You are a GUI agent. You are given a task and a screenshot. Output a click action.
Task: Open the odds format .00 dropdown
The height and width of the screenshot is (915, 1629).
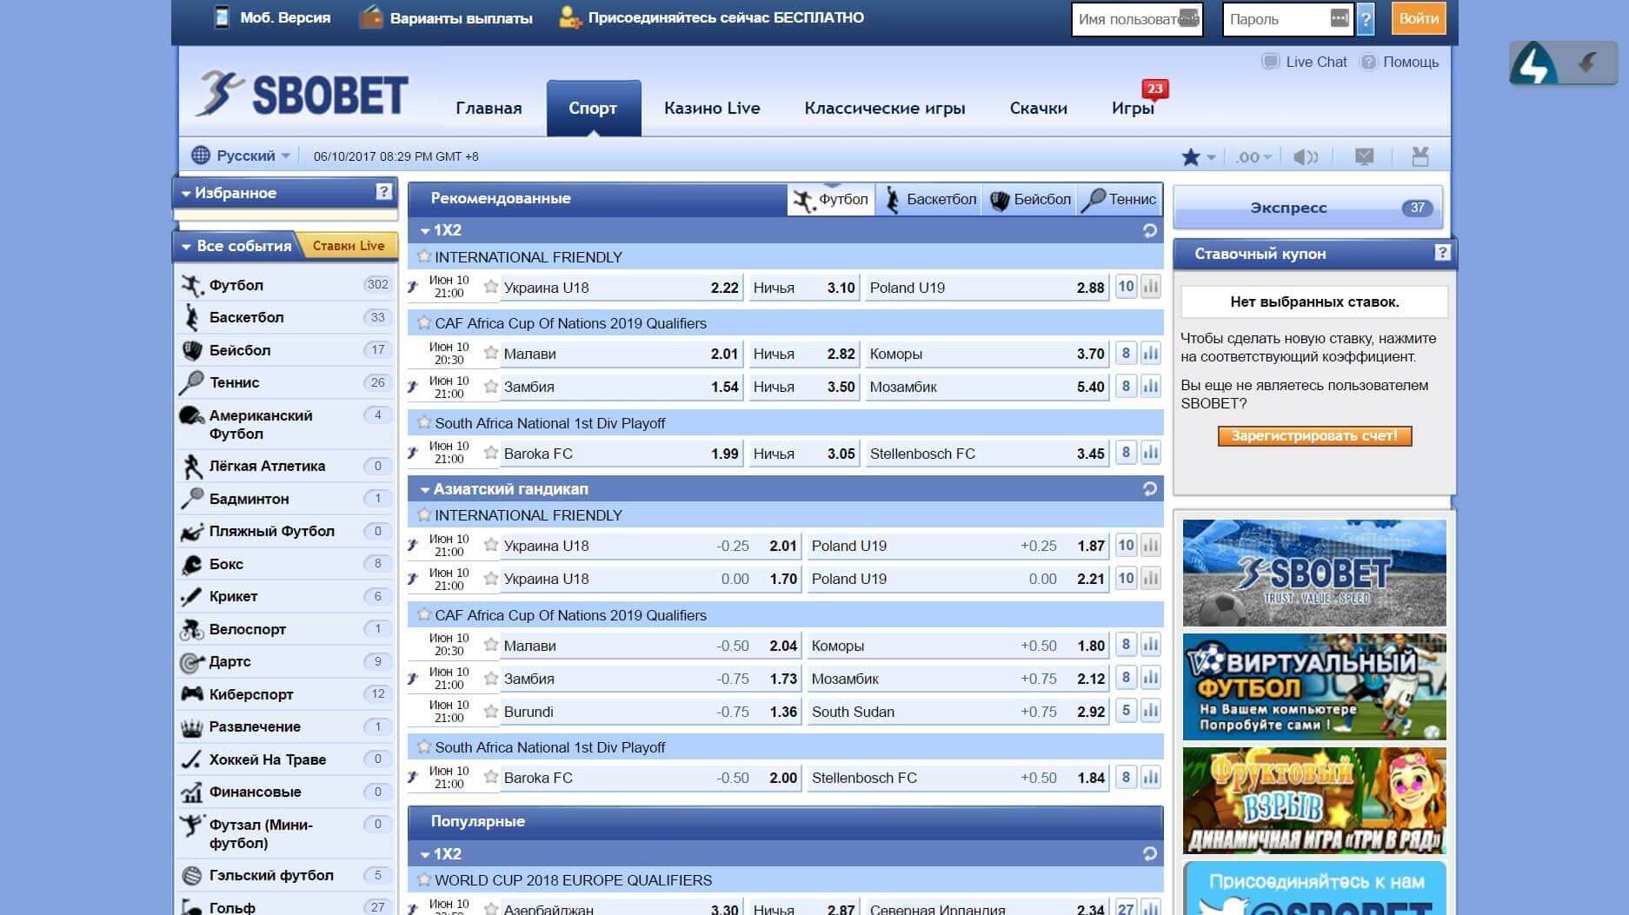click(x=1253, y=156)
